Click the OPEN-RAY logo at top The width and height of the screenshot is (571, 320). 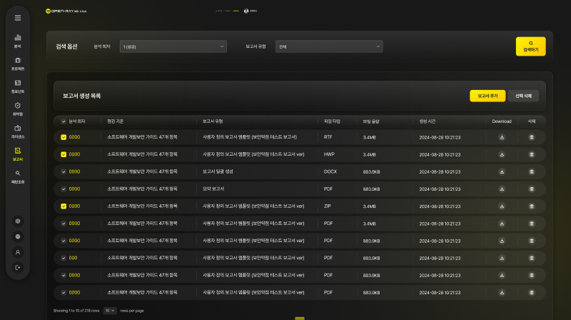pos(66,11)
